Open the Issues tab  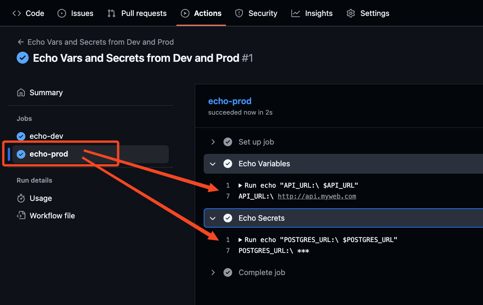[x=76, y=13]
